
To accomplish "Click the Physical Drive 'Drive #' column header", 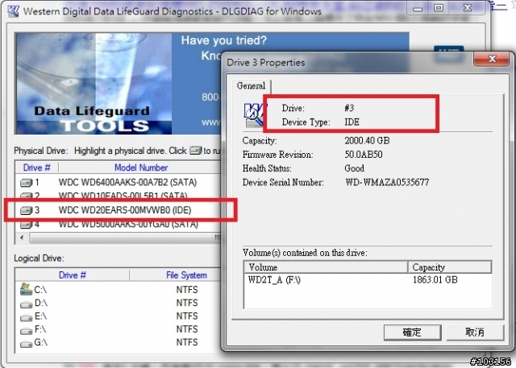I will (36, 167).
